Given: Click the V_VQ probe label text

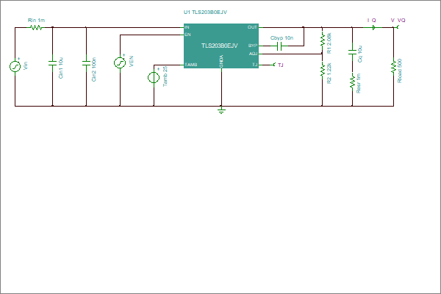Looking at the screenshot, I should [x=398, y=21].
